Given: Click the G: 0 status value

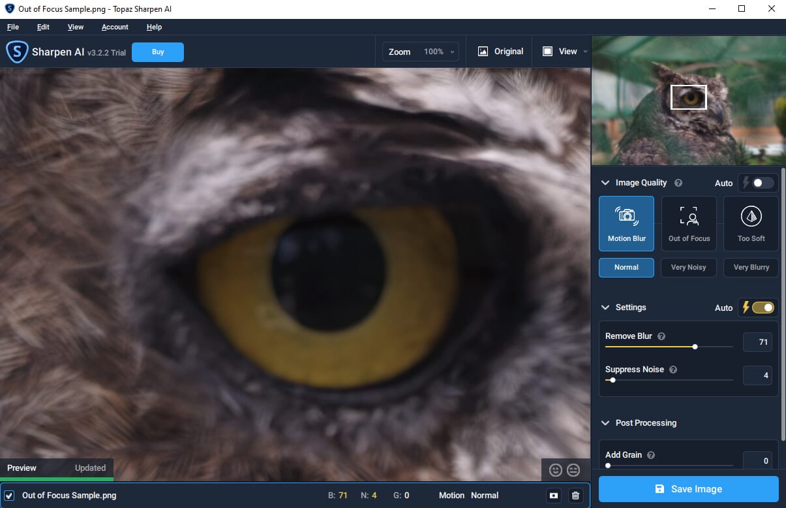Looking at the screenshot, I should (401, 496).
